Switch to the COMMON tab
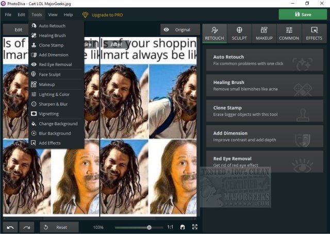Screen dimensions: 330x234 pyautogui.click(x=289, y=34)
